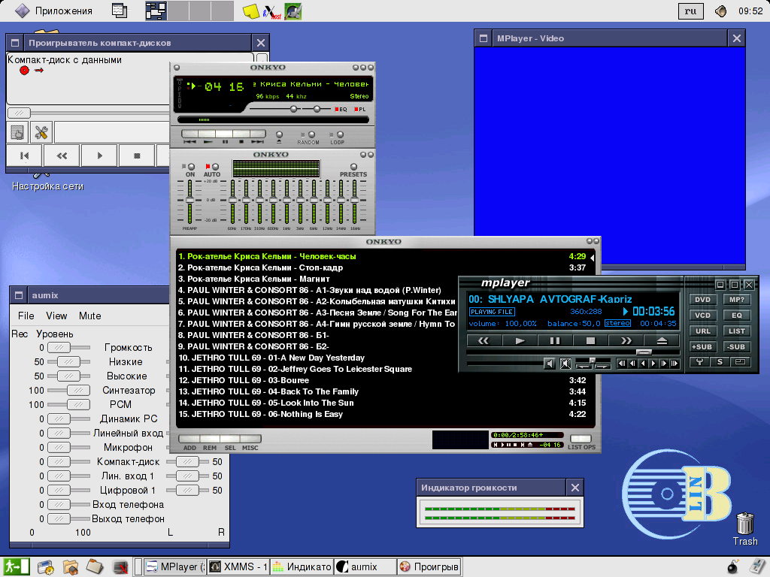
Task: Click the XMMS eject knob
Action: pyautogui.click(x=279, y=135)
